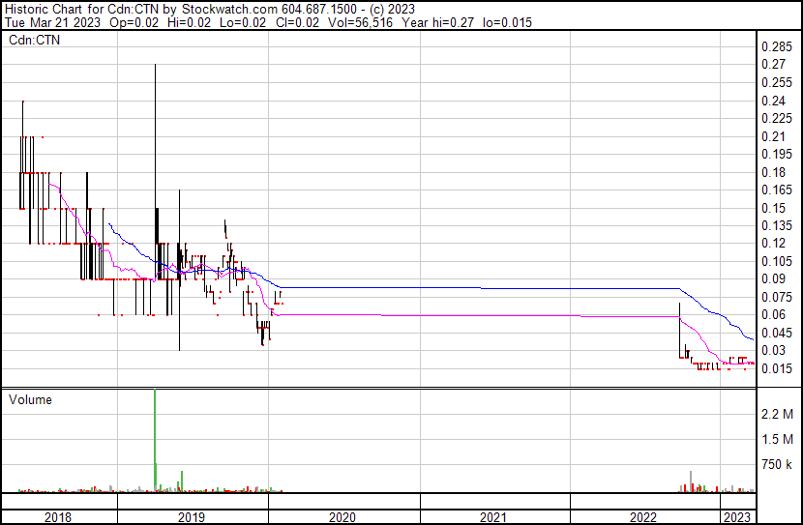The height and width of the screenshot is (525, 803).
Task: Click the tallest green volume spike
Action: click(155, 435)
